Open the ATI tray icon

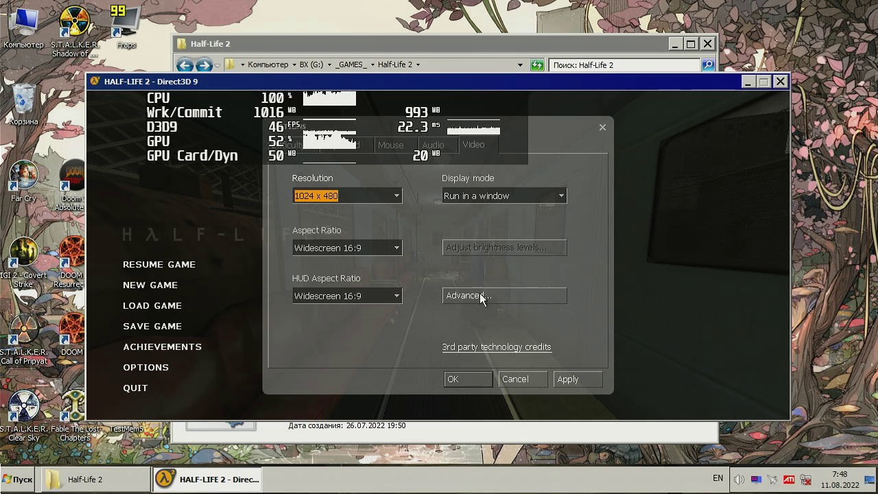point(789,480)
